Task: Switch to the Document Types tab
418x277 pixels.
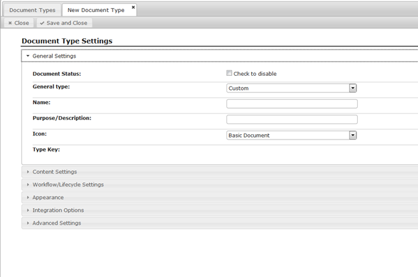Action: [x=32, y=10]
